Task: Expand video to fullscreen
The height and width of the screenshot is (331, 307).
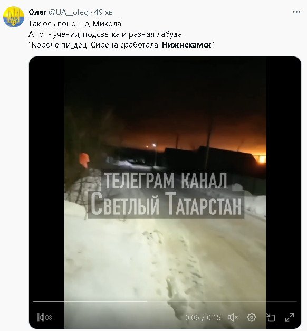Action: [290, 317]
